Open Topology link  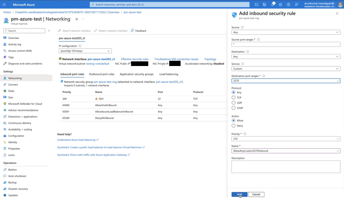[210, 59]
